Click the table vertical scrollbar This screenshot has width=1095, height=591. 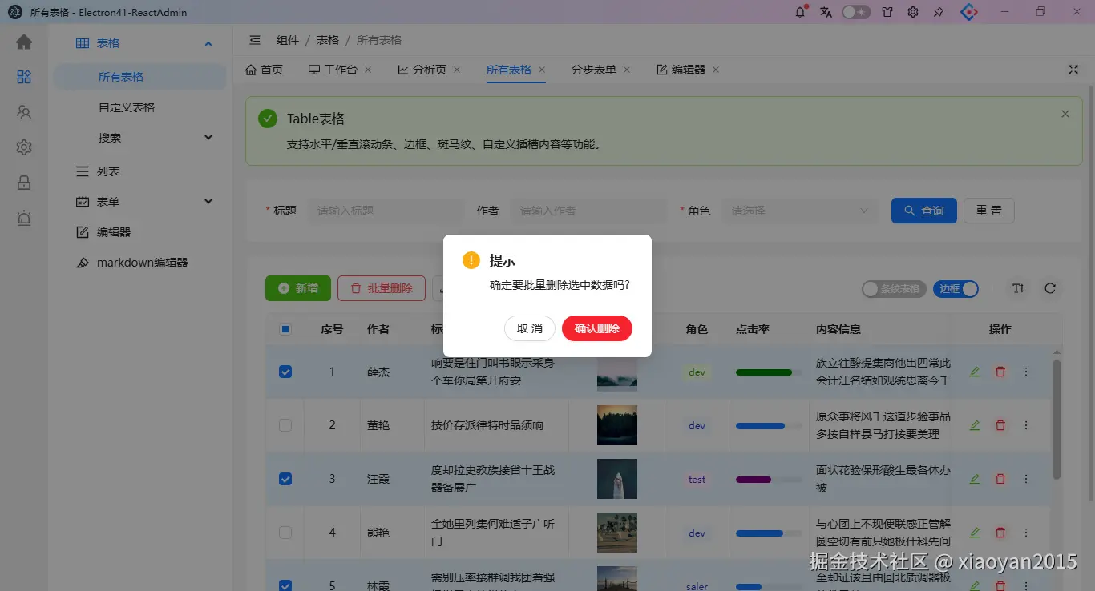[x=1057, y=420]
